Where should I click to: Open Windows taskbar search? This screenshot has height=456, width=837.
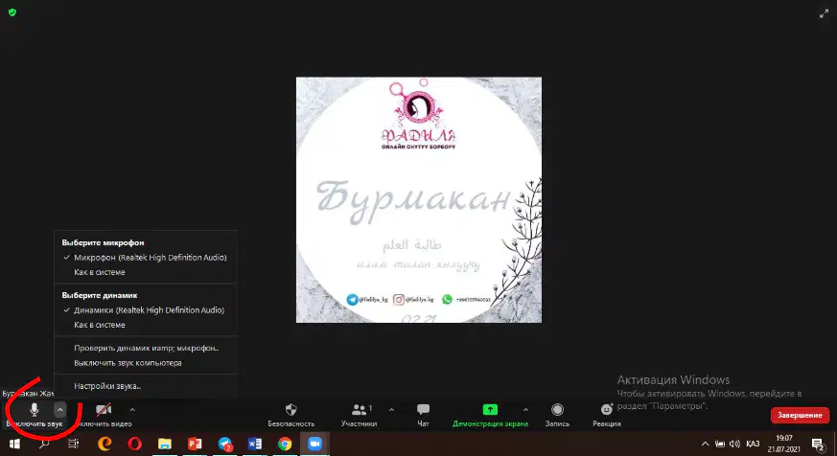click(44, 444)
